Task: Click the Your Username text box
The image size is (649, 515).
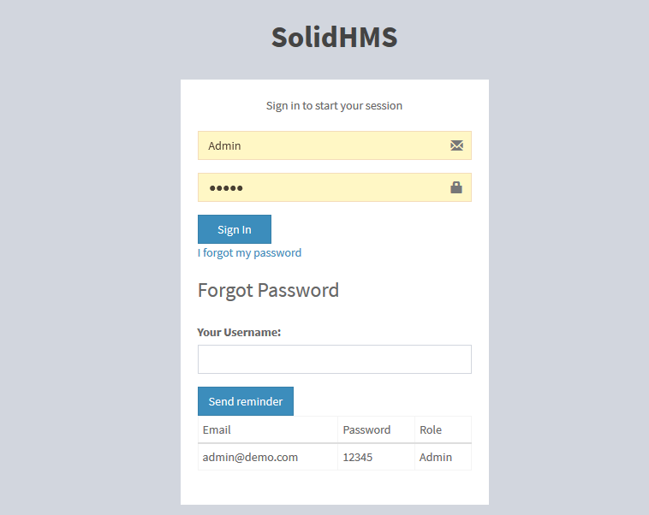Action: point(334,359)
